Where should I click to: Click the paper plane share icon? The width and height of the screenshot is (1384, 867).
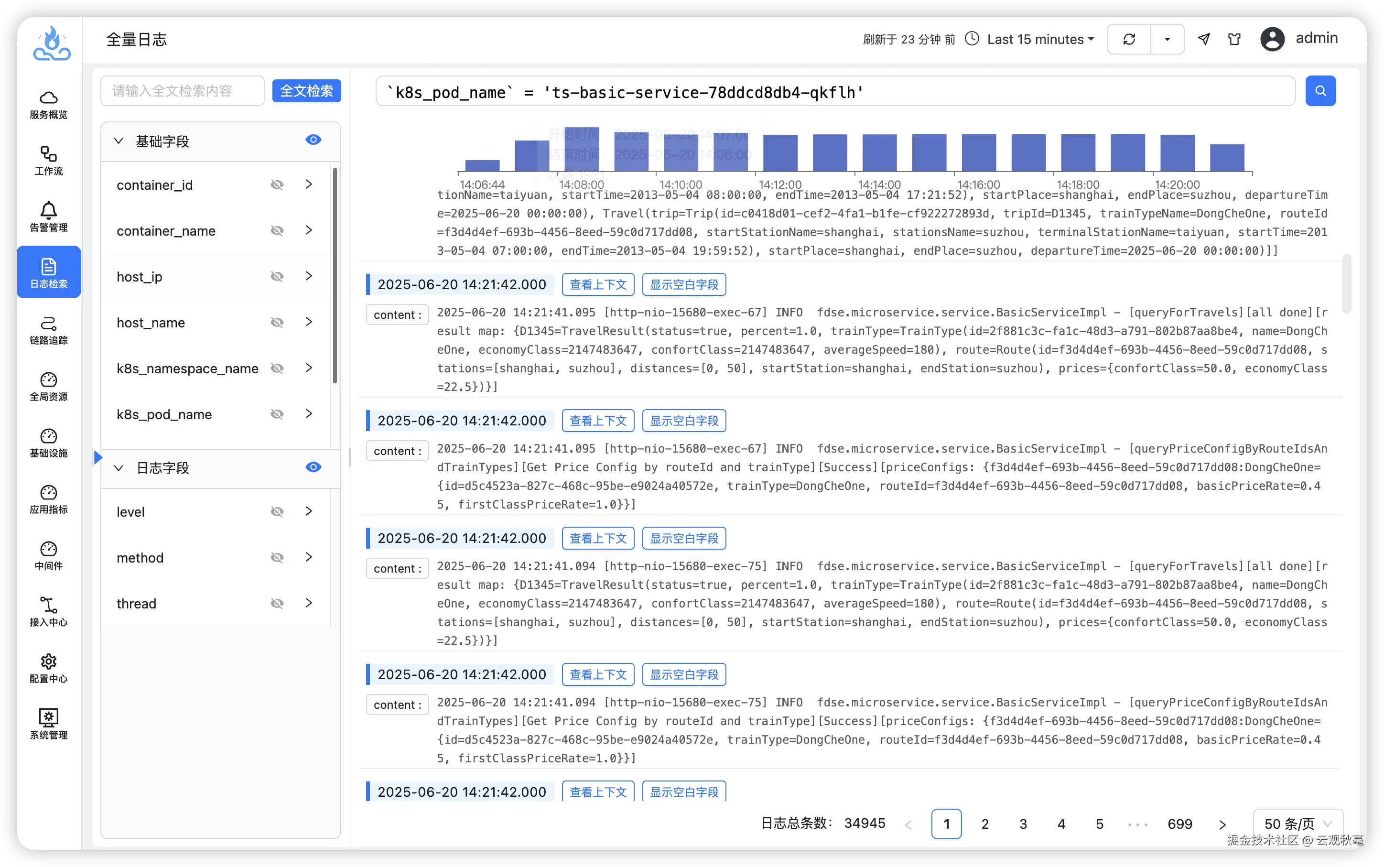[1204, 40]
